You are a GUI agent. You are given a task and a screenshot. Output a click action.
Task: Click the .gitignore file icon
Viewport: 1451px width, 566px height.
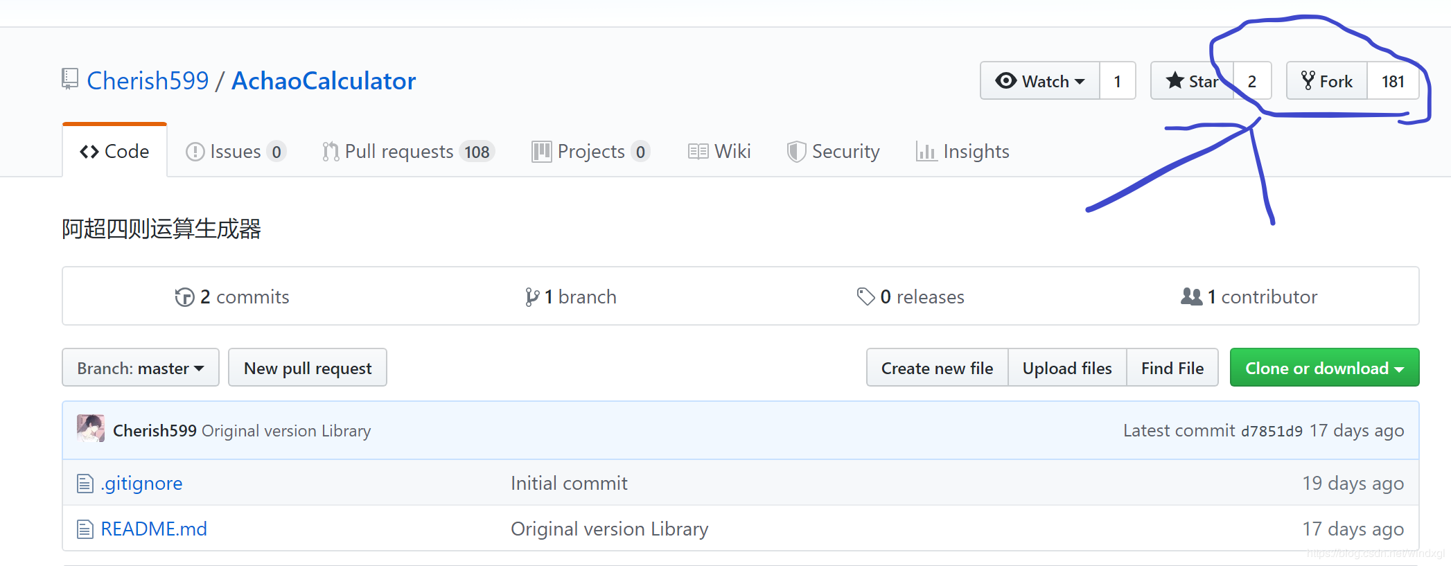pos(85,484)
